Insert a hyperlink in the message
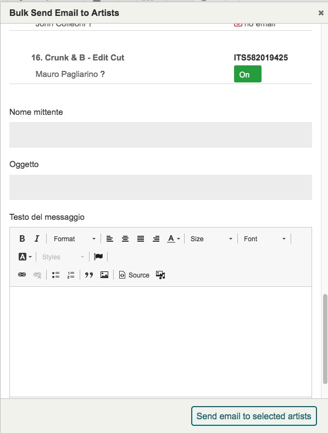The height and width of the screenshot is (433, 328). 22,275
